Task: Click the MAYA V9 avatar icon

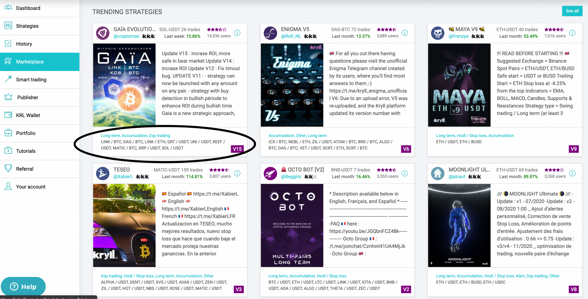Action: pyautogui.click(x=438, y=33)
